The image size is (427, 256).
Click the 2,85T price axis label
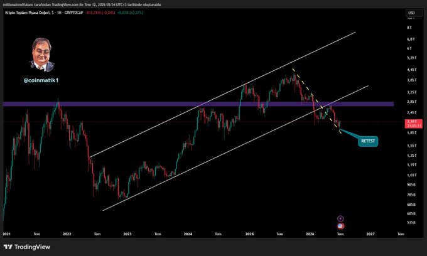pyautogui.click(x=411, y=102)
